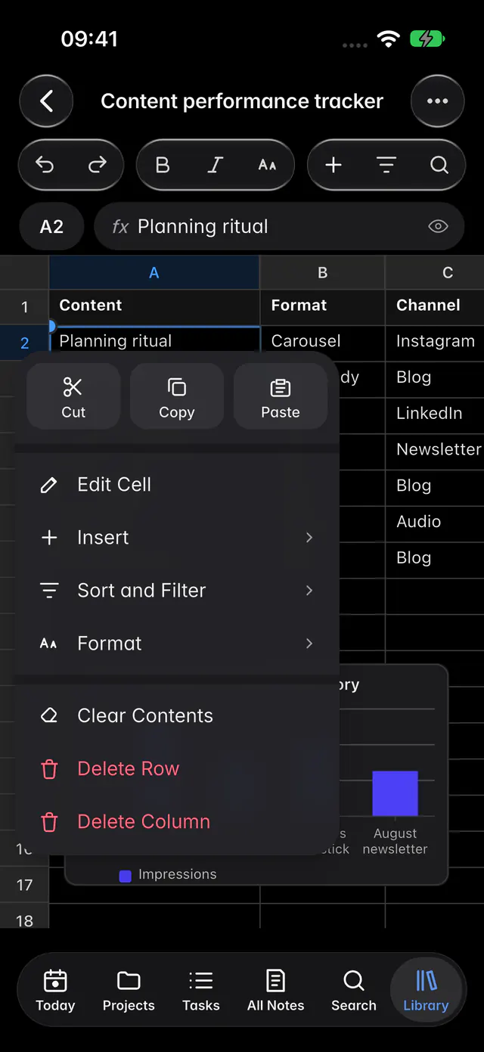This screenshot has height=1052, width=484.
Task: Select row 1 header
Action: pyautogui.click(x=24, y=307)
